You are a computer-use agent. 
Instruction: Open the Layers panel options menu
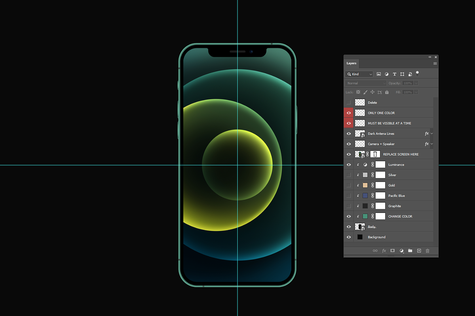435,63
